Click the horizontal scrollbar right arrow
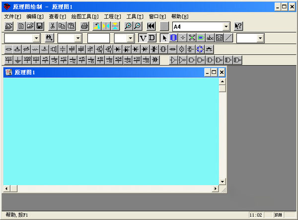Image resolution: width=298 pixels, height=220 pixels. click(216, 189)
